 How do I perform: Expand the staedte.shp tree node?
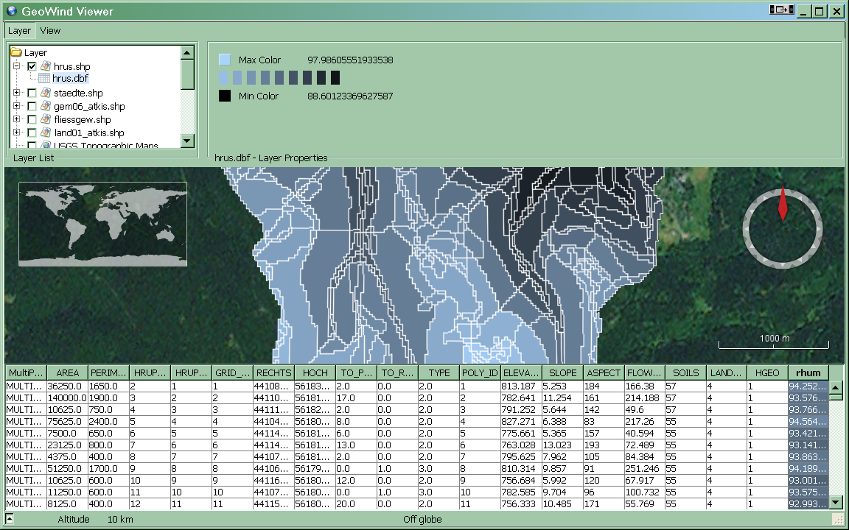17,93
